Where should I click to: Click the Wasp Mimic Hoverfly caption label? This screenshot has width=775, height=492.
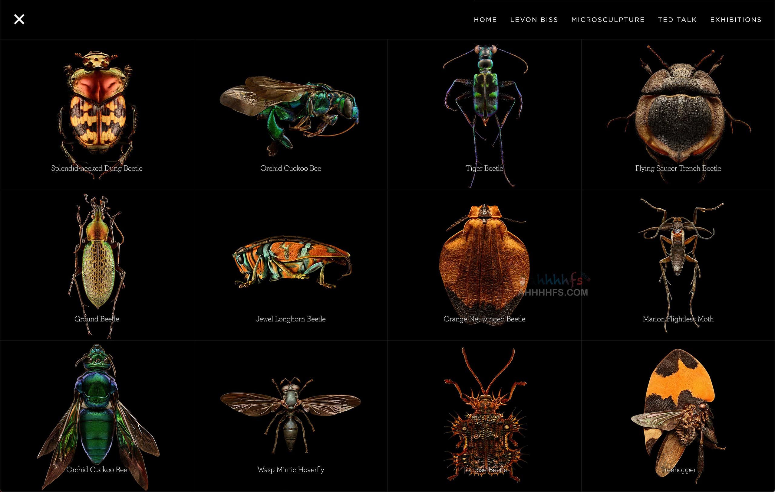click(x=291, y=470)
